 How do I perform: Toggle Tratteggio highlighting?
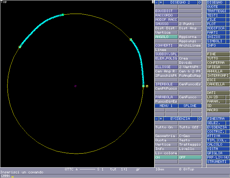tap(190, 145)
